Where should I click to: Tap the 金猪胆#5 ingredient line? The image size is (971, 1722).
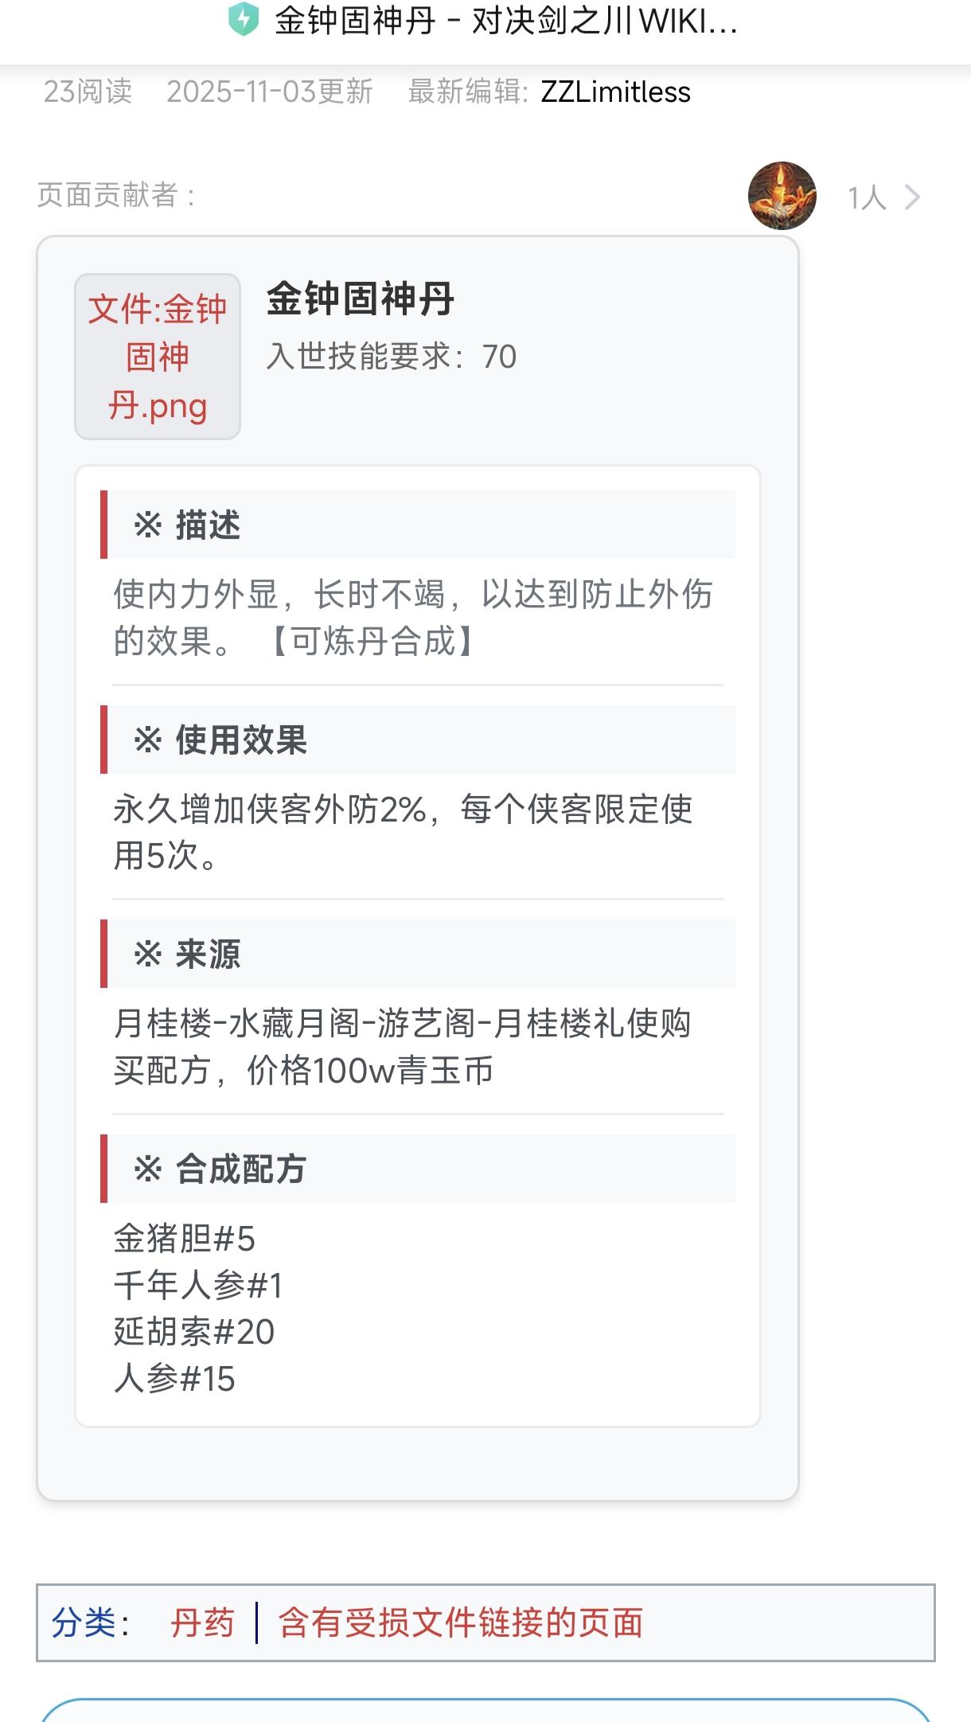click(x=184, y=1239)
